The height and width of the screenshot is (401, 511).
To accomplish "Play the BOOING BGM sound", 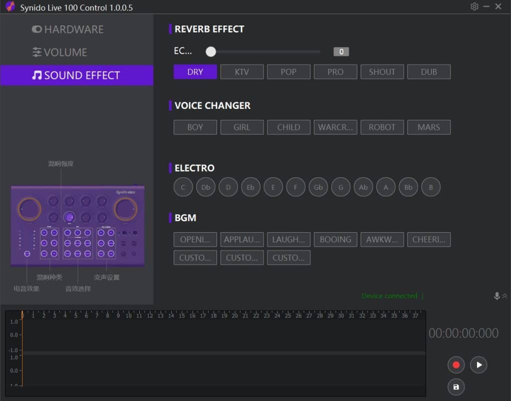I will coord(335,240).
